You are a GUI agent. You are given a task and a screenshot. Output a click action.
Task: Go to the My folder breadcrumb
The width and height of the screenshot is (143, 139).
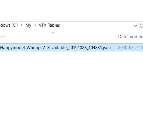pyautogui.click(x=28, y=25)
